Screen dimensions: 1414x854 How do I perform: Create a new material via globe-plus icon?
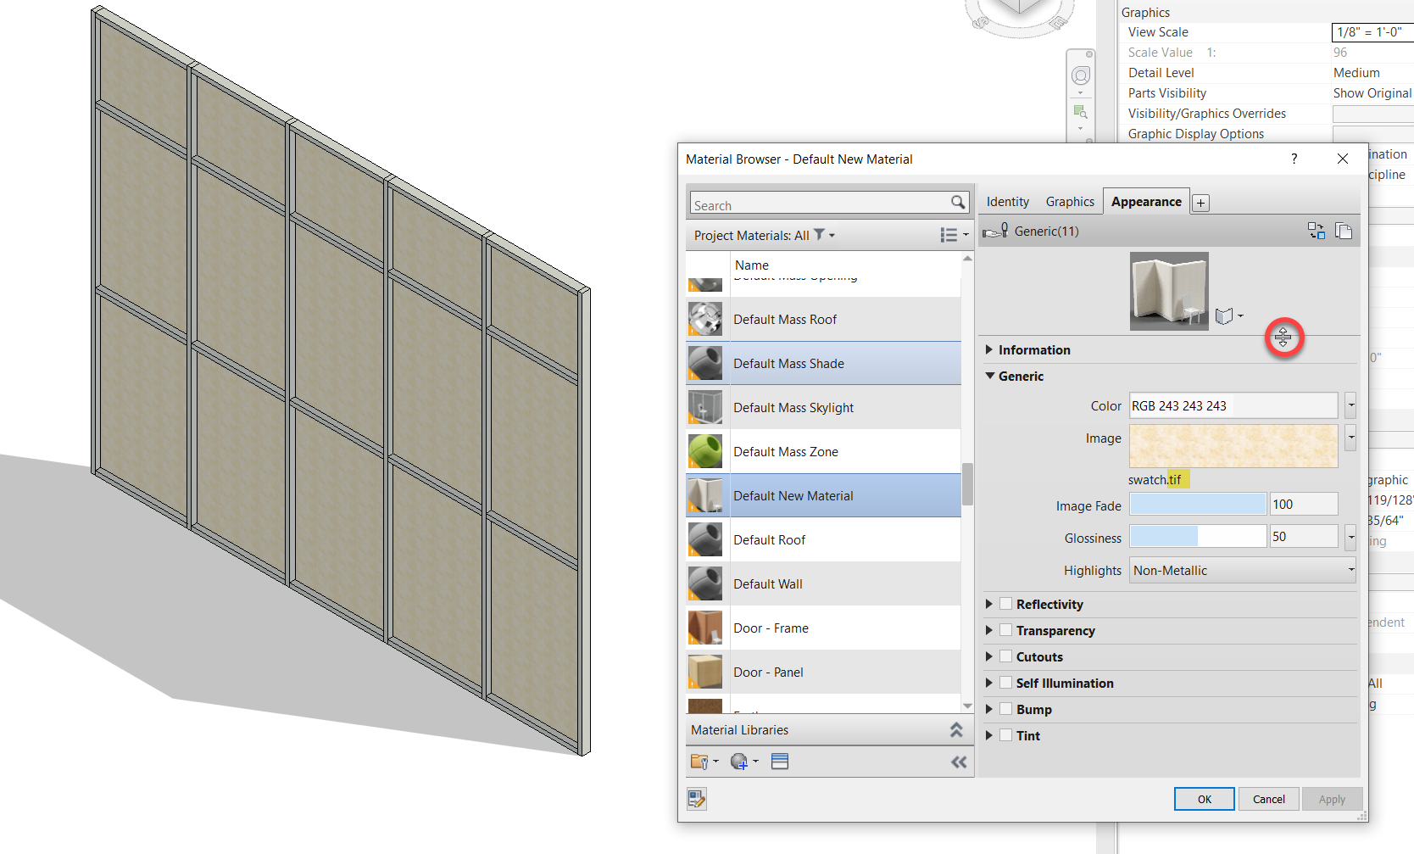click(x=740, y=761)
